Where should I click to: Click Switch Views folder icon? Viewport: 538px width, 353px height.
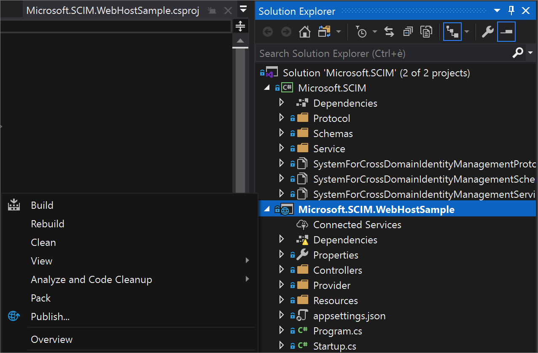tap(324, 32)
